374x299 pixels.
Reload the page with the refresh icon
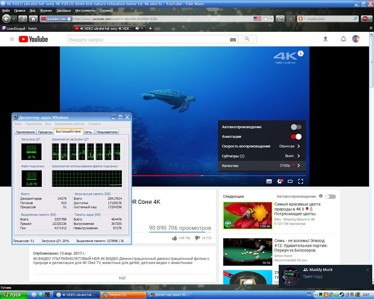click(x=280, y=19)
